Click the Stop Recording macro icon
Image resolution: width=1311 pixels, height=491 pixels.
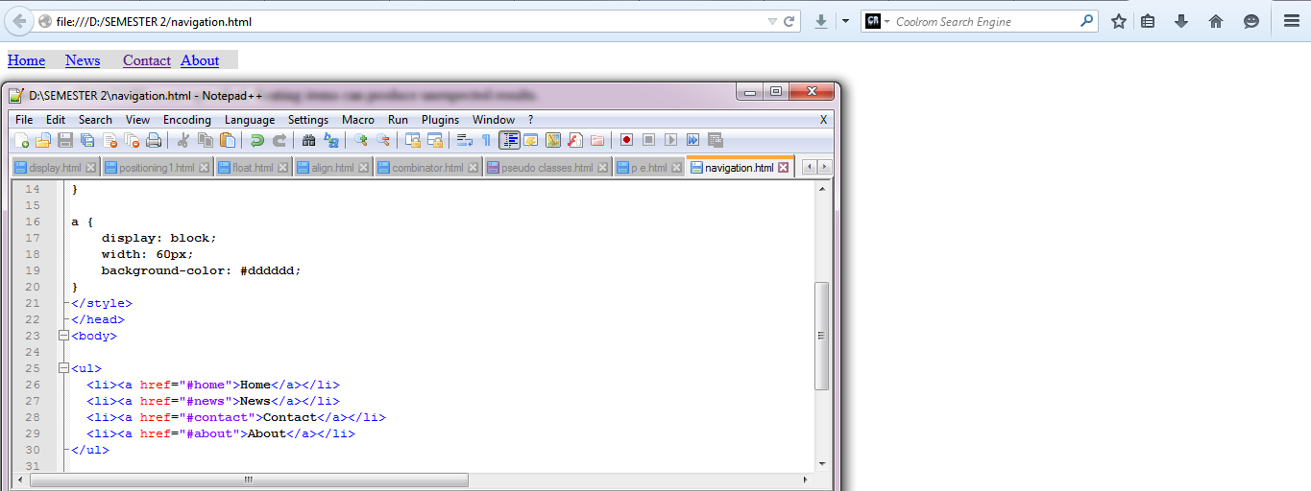point(648,140)
